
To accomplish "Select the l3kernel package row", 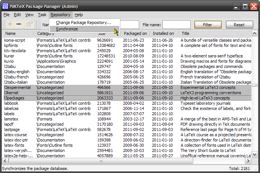I will (127, 93).
